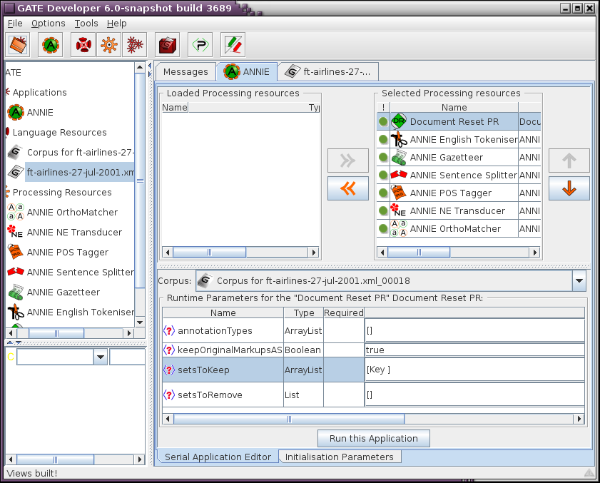This screenshot has width=600, height=483.
Task: Edit the annotationTypes parameter value field
Action: pos(474,330)
